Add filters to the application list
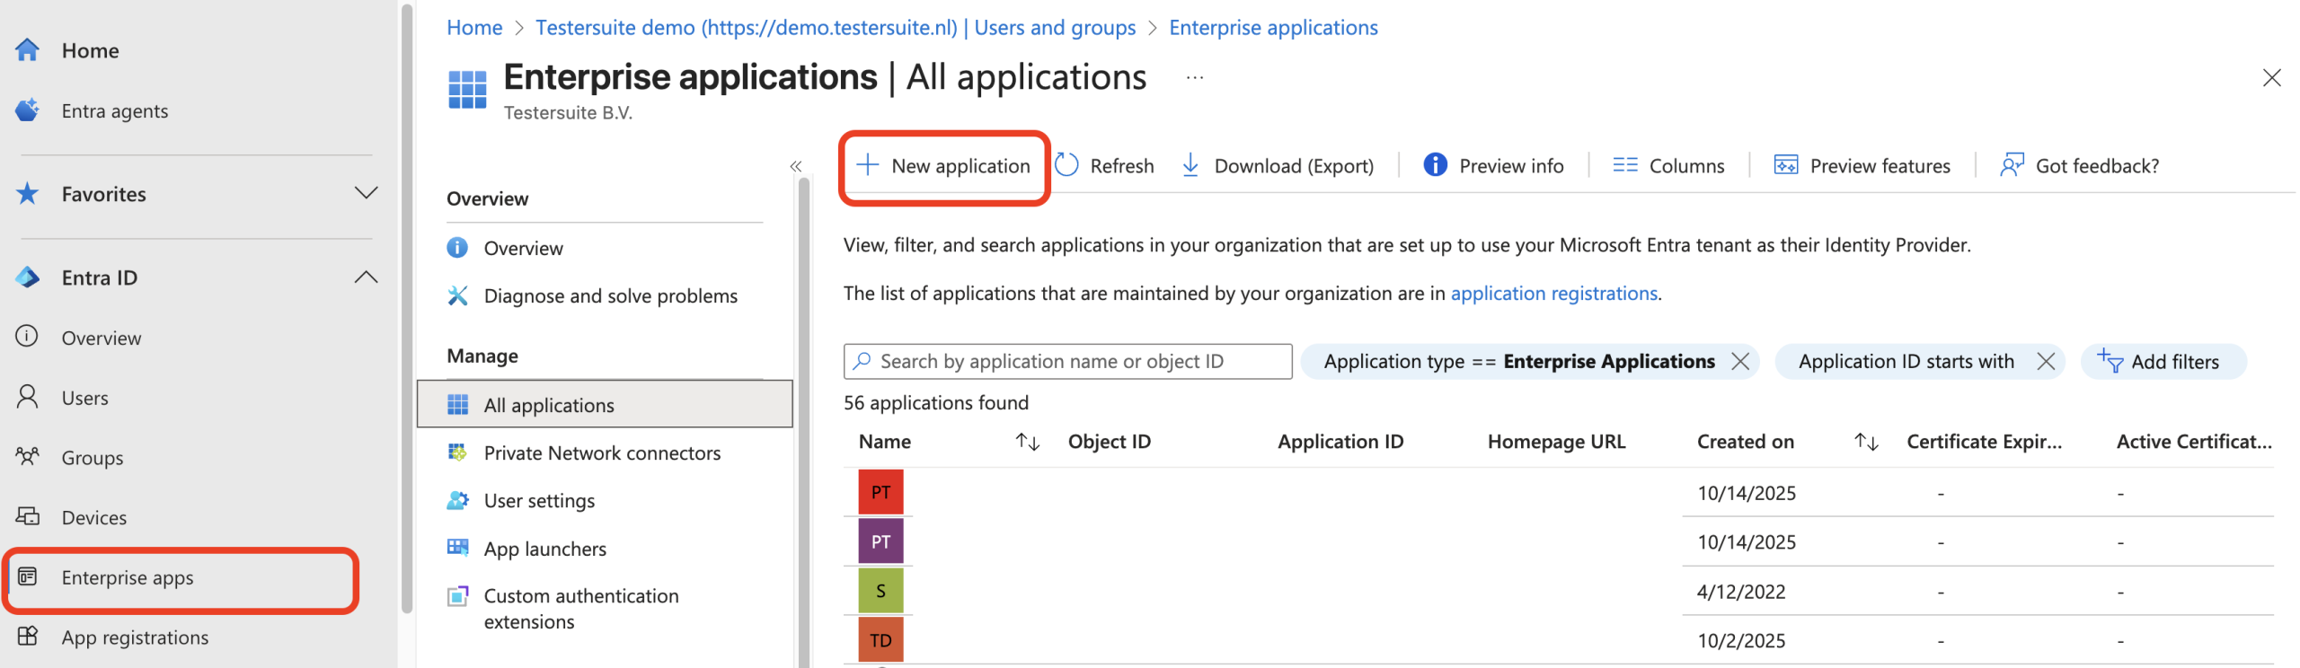This screenshot has height=668, width=2300. (2161, 361)
